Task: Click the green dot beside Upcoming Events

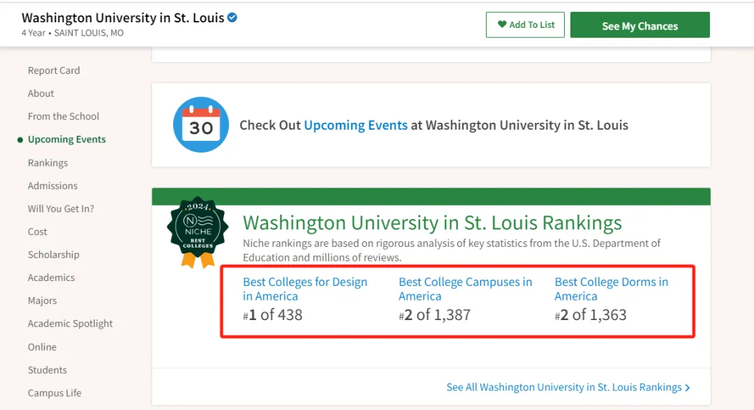Action: [20, 139]
